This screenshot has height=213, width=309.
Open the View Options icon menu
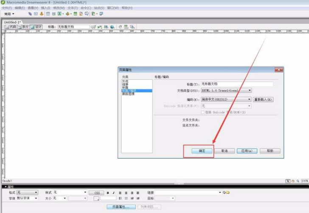click(x=126, y=27)
